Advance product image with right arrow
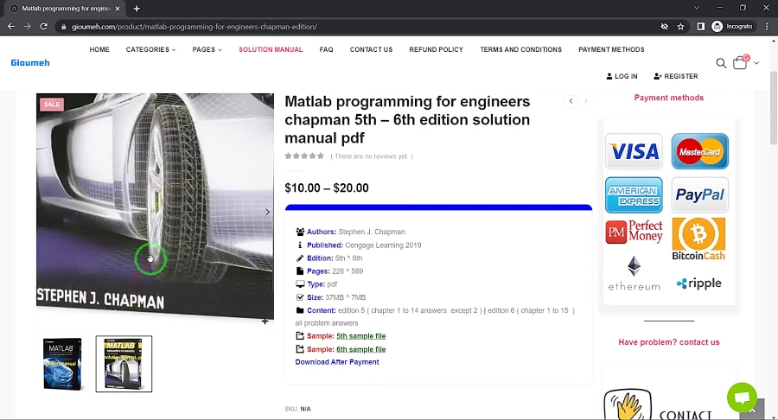This screenshot has height=420, width=778. click(x=267, y=212)
